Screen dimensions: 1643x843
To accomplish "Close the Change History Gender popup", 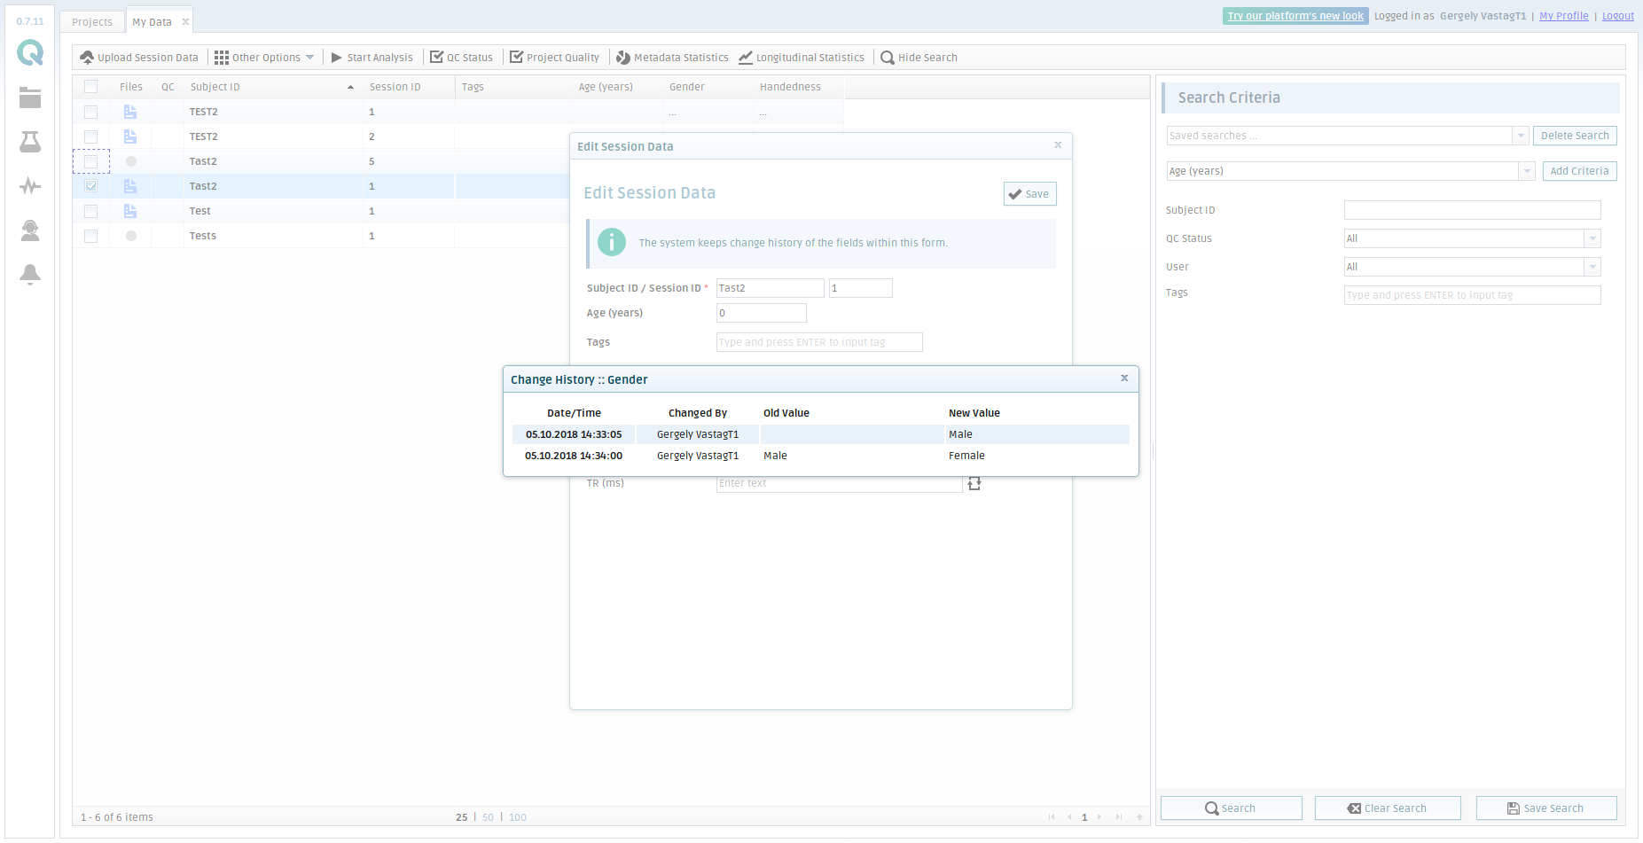I will [x=1124, y=379].
